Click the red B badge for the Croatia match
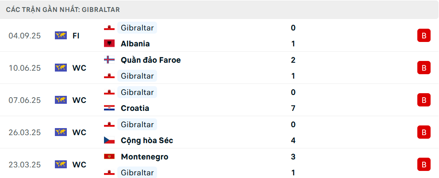 [x=424, y=100]
